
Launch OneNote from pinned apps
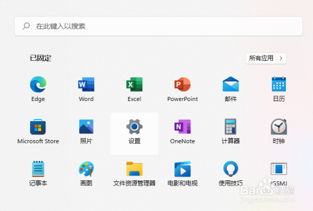(182, 126)
